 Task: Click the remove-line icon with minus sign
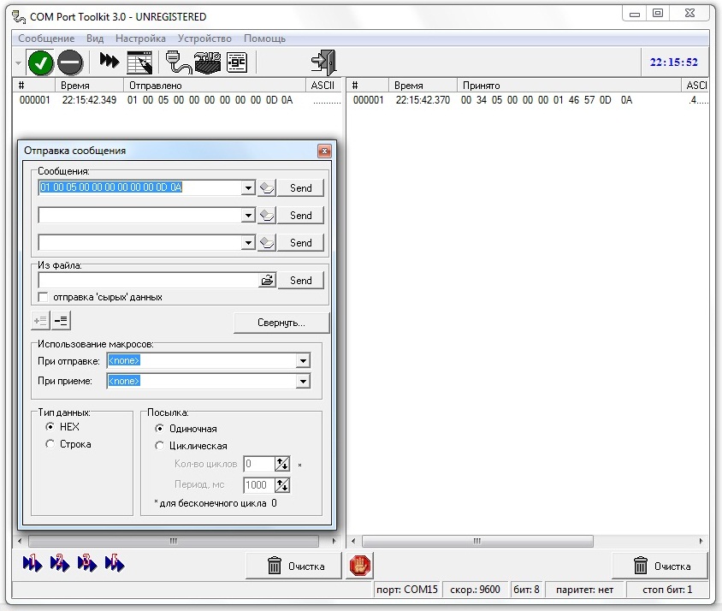click(x=62, y=320)
